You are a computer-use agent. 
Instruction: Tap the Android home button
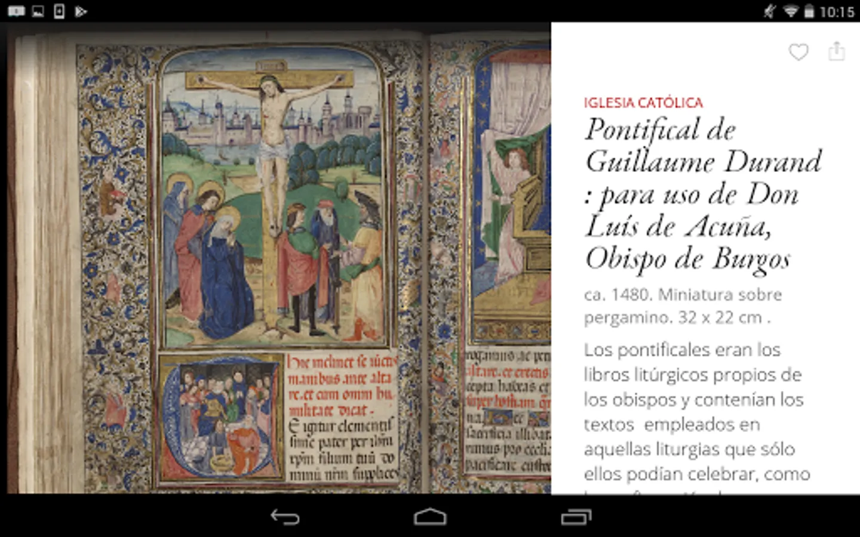tap(430, 517)
